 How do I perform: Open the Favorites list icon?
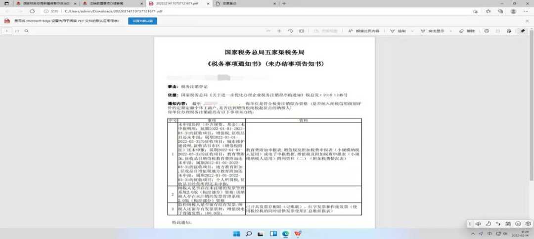pyautogui.click(x=488, y=11)
